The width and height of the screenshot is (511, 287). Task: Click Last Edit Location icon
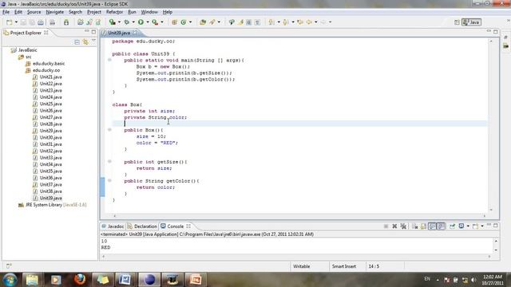(300, 22)
